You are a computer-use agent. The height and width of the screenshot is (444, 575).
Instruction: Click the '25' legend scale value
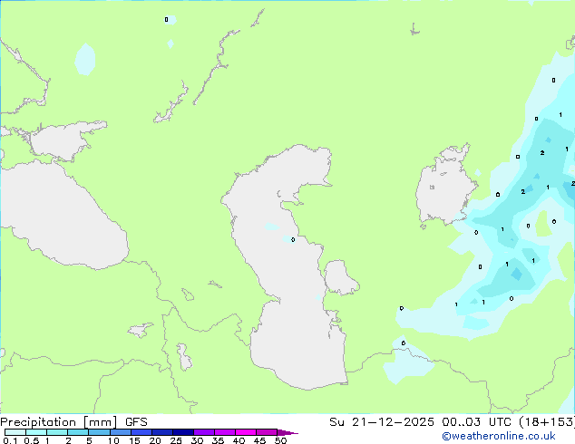point(176,440)
